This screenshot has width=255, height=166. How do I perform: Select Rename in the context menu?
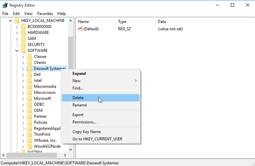(x=100, y=105)
